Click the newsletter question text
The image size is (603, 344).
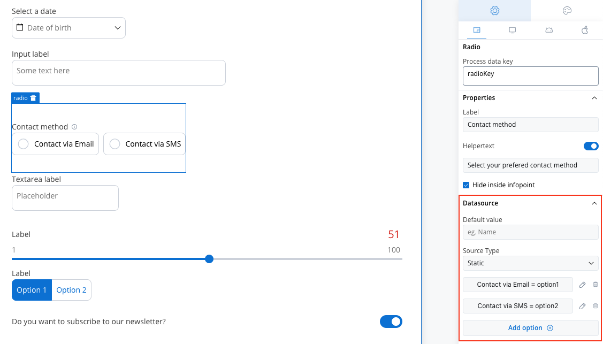tap(89, 322)
